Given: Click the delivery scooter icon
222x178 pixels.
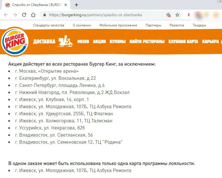Looking at the screenshot, I should point(66,41).
